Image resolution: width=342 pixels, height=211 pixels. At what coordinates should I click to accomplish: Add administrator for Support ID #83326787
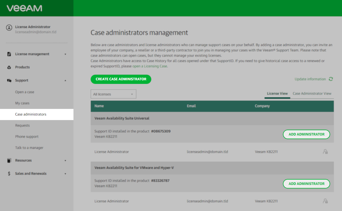[307, 184]
